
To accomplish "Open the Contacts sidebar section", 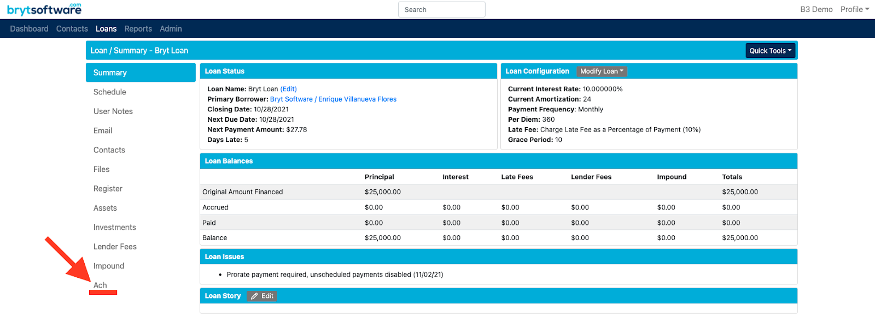I will (x=109, y=150).
